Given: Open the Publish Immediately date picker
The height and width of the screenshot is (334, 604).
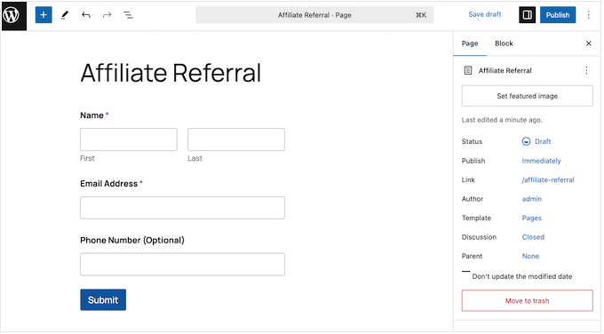Looking at the screenshot, I should 541,161.
